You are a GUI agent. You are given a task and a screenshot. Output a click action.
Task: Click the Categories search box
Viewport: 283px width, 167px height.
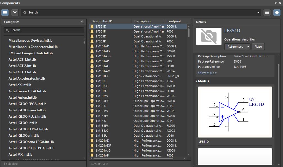pos(44,30)
